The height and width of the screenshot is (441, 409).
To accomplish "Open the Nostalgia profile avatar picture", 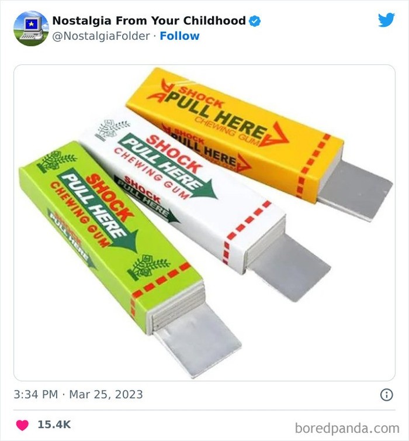I will 31,28.
